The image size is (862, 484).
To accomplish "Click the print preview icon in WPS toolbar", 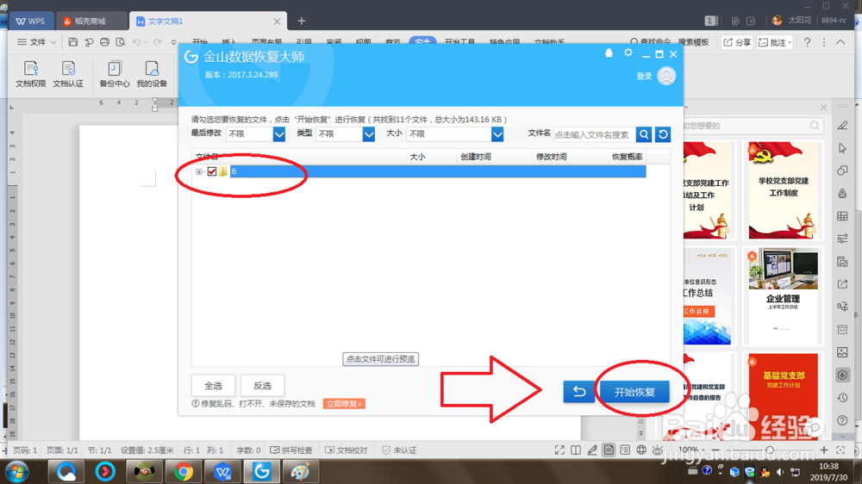I will [121, 42].
